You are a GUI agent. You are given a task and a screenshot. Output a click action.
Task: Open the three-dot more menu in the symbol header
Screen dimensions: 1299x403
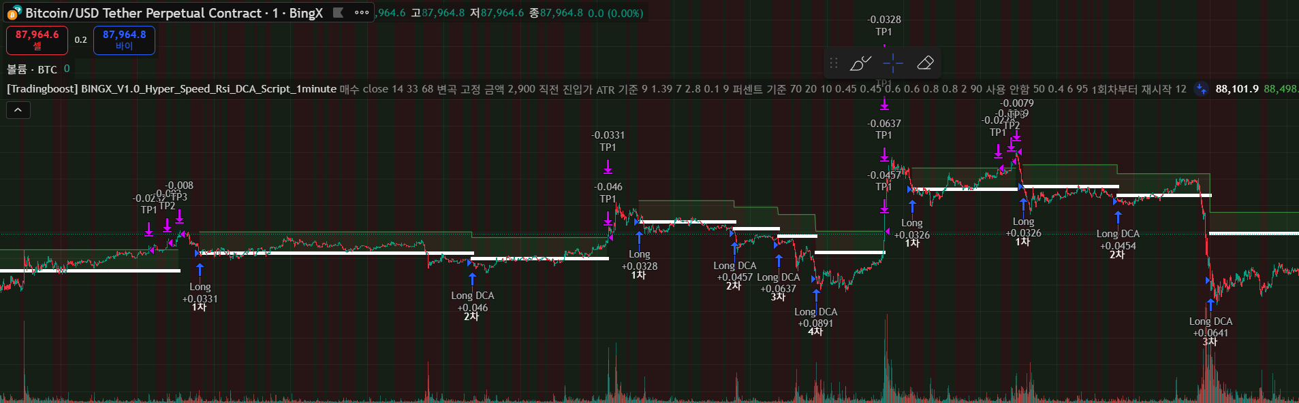coord(362,12)
